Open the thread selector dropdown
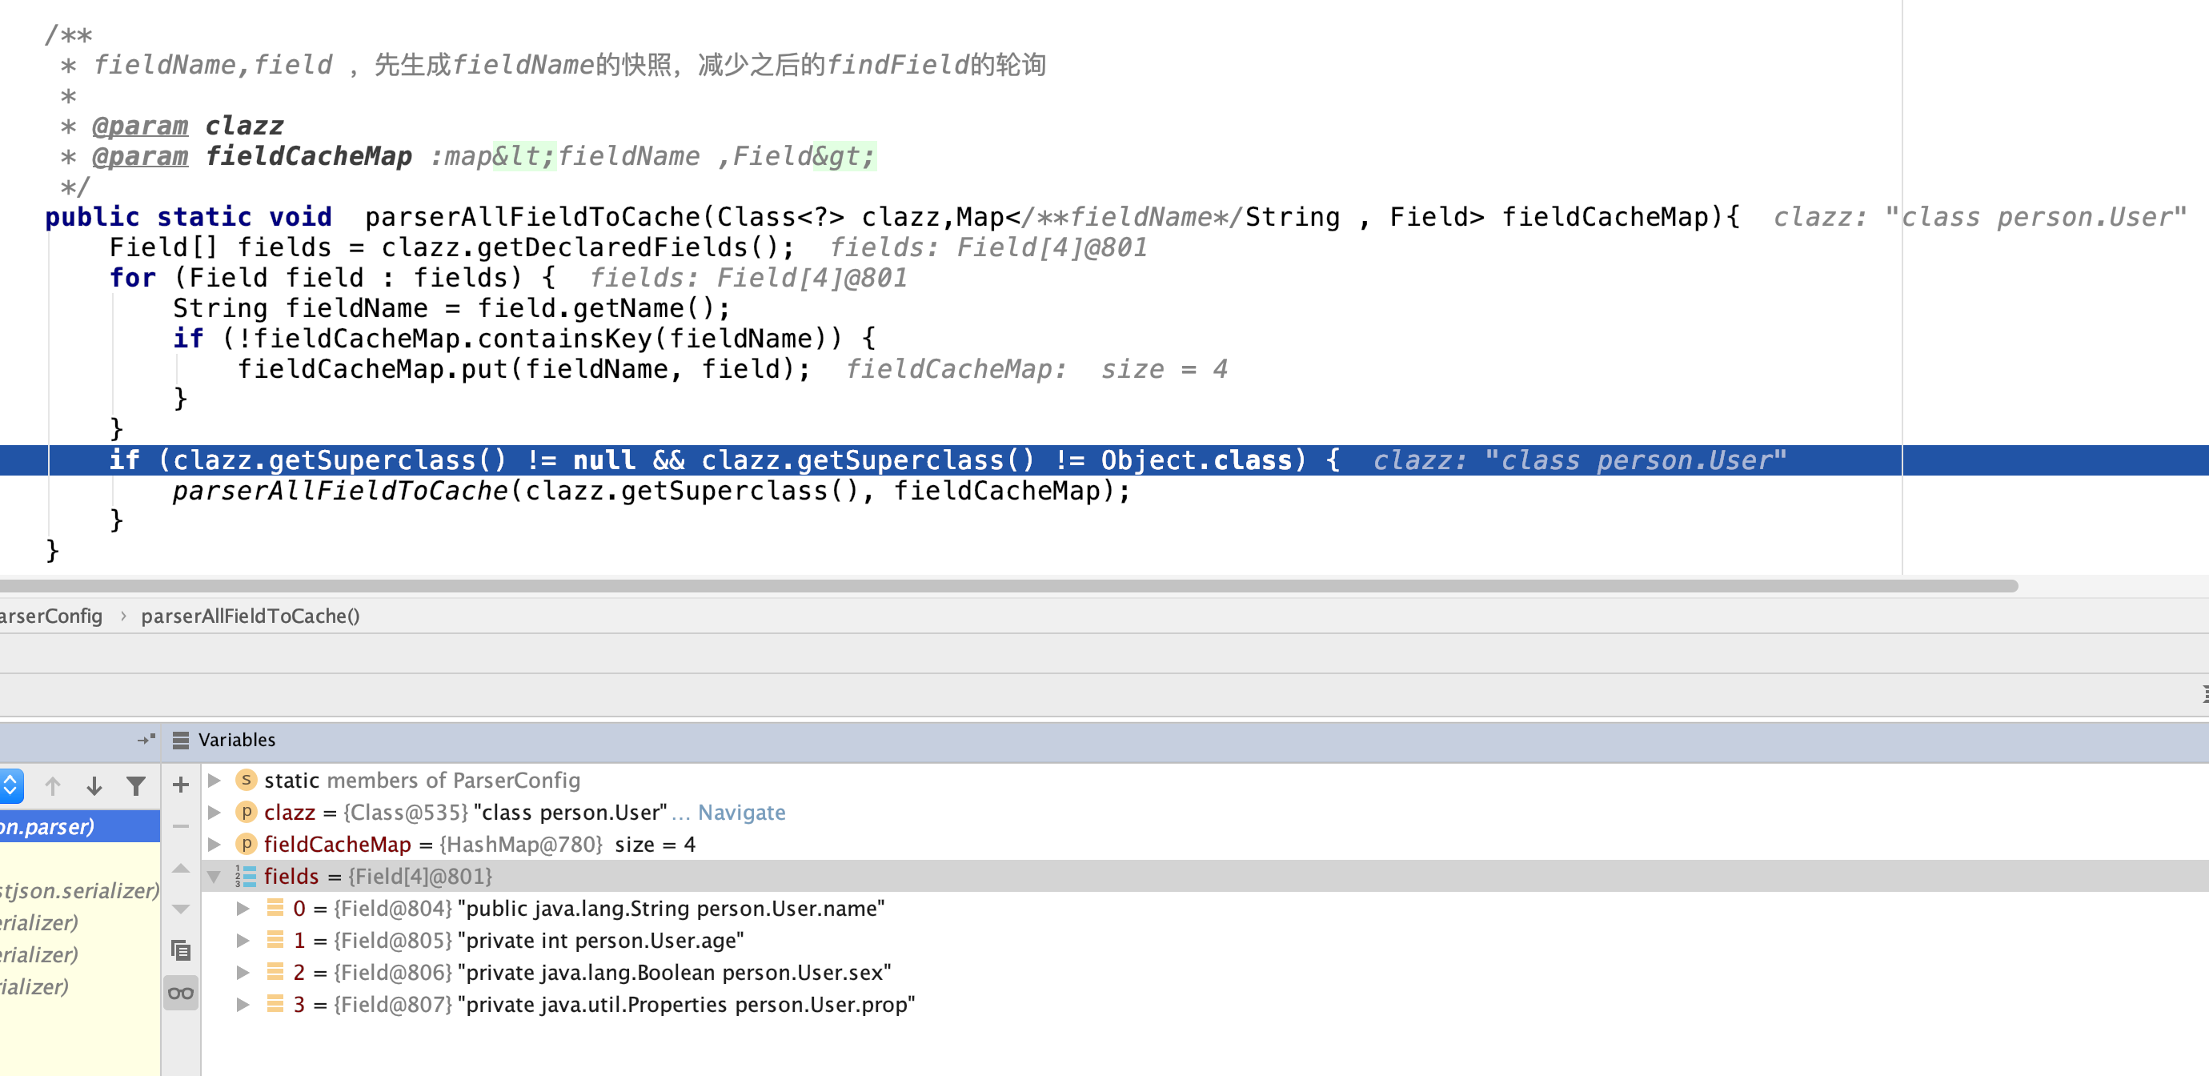The width and height of the screenshot is (2209, 1076). coord(10,785)
